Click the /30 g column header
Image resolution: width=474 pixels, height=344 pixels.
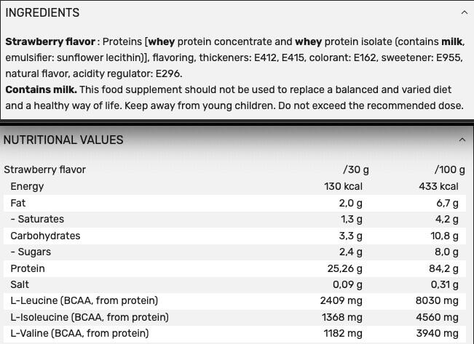click(356, 169)
